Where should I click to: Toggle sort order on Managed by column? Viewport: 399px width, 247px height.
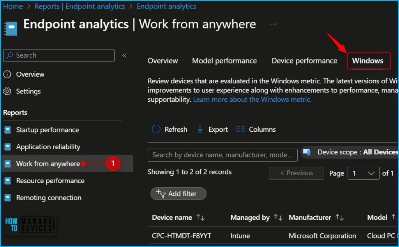(277, 217)
